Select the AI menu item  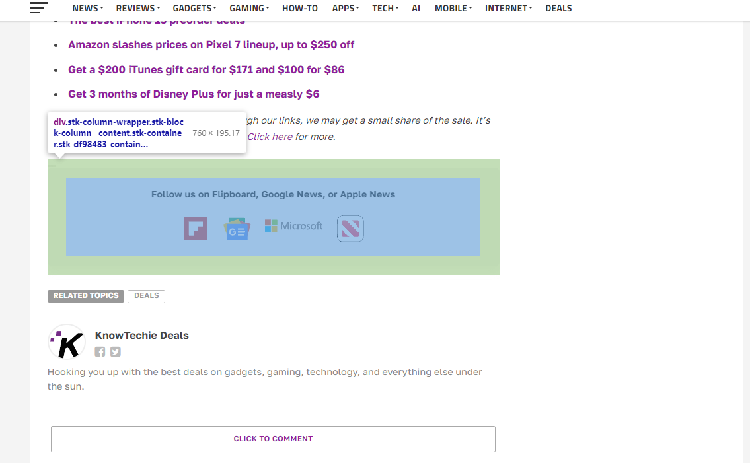coord(416,9)
